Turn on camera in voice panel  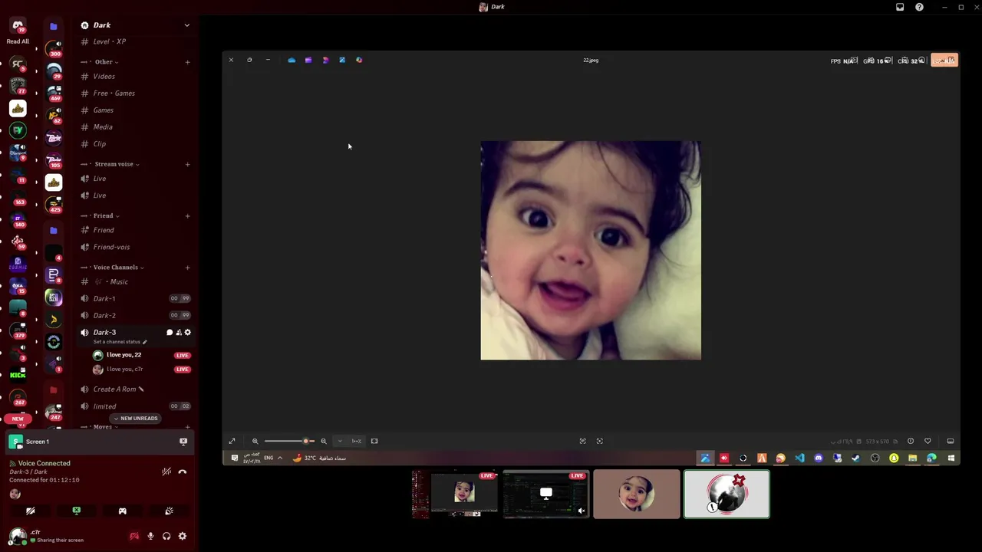coord(31,511)
